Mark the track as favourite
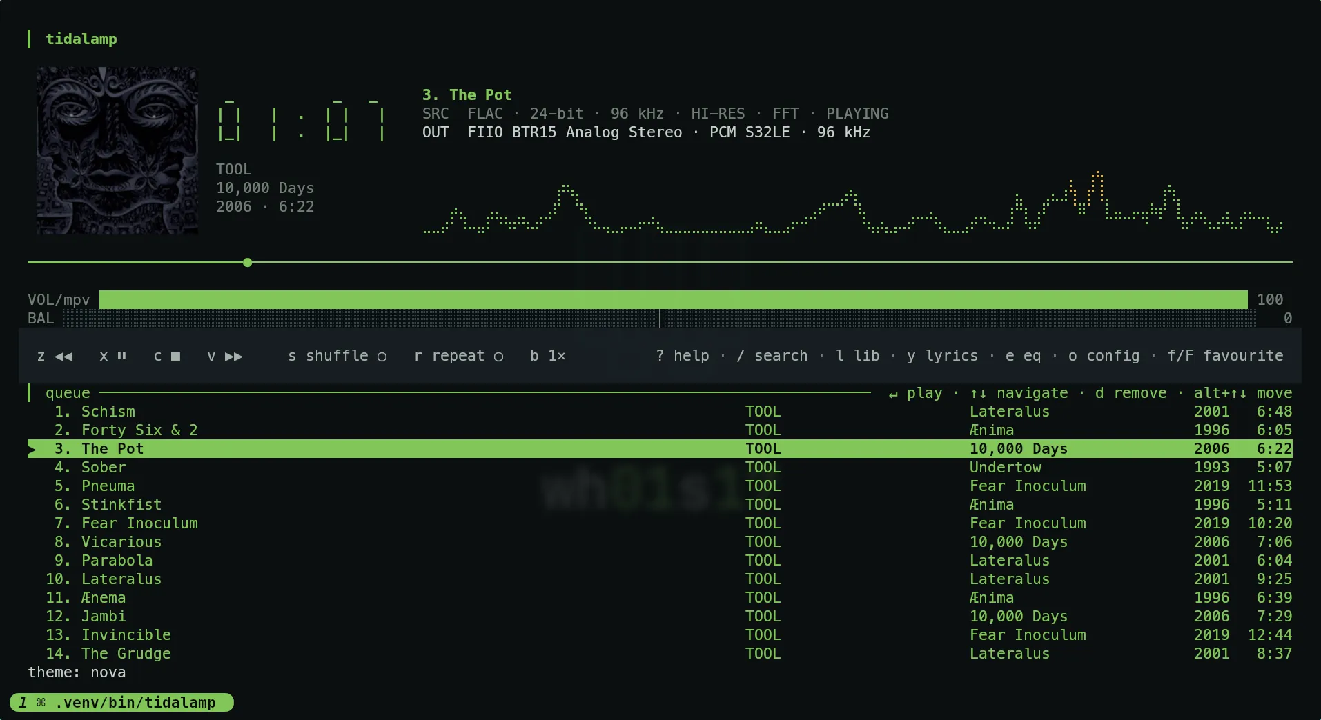Screen dimensions: 1321x720 (1225, 356)
